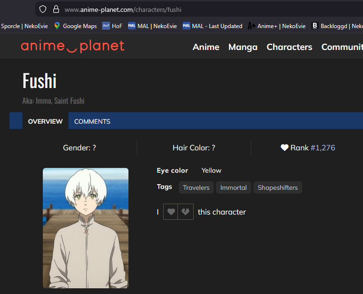Click the white heart rank icon
The width and height of the screenshot is (363, 294).
point(285,147)
